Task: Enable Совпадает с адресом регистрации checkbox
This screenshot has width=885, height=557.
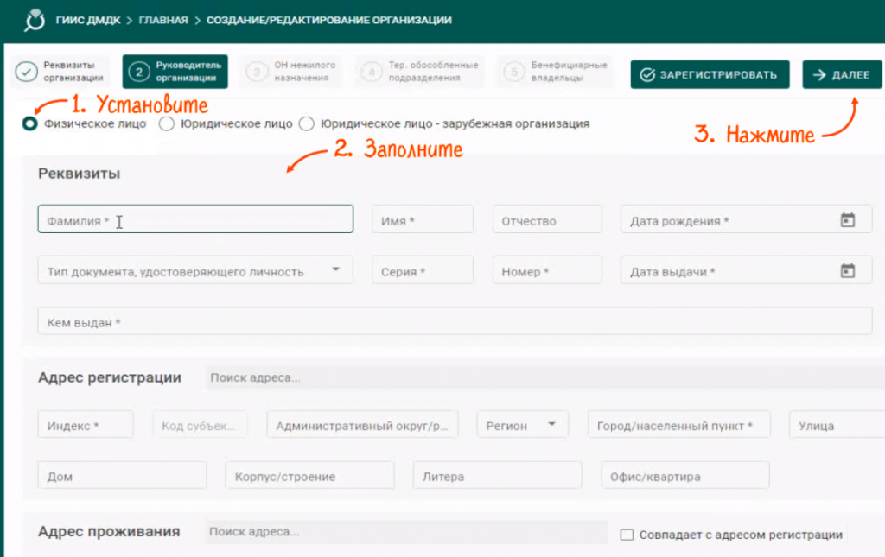Action: point(627,535)
